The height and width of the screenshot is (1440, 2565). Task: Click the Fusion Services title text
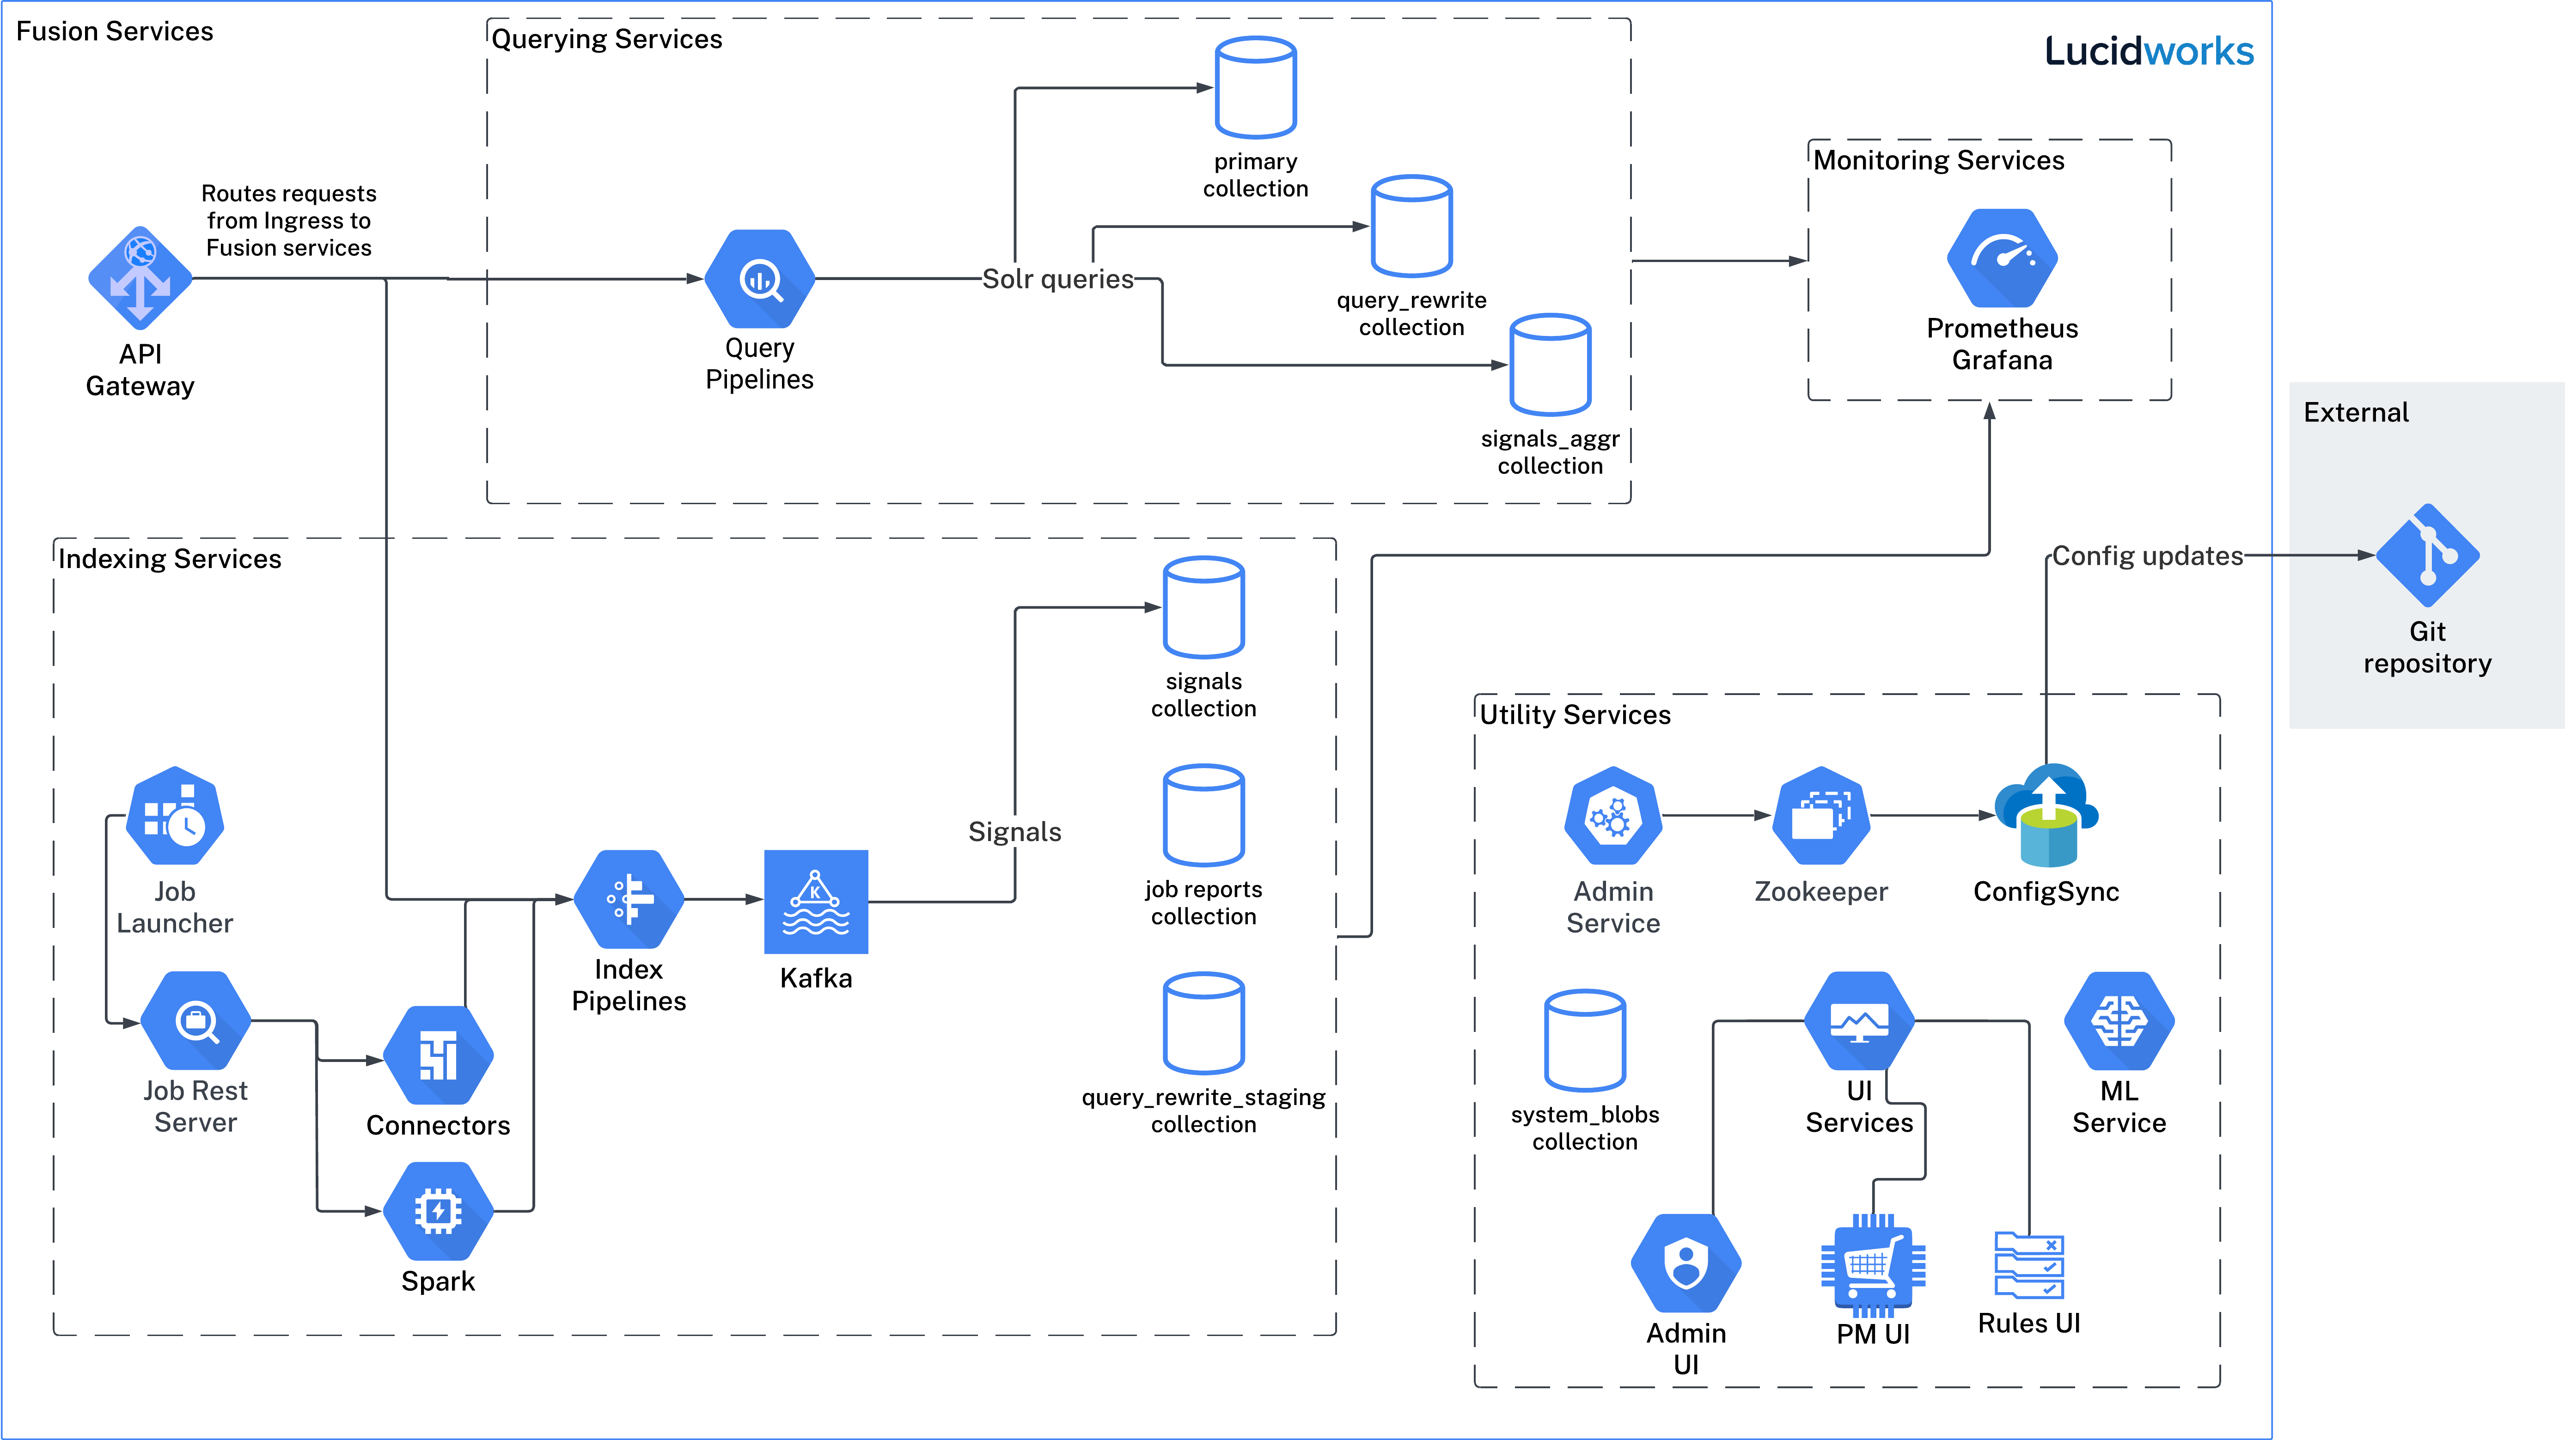tap(115, 31)
